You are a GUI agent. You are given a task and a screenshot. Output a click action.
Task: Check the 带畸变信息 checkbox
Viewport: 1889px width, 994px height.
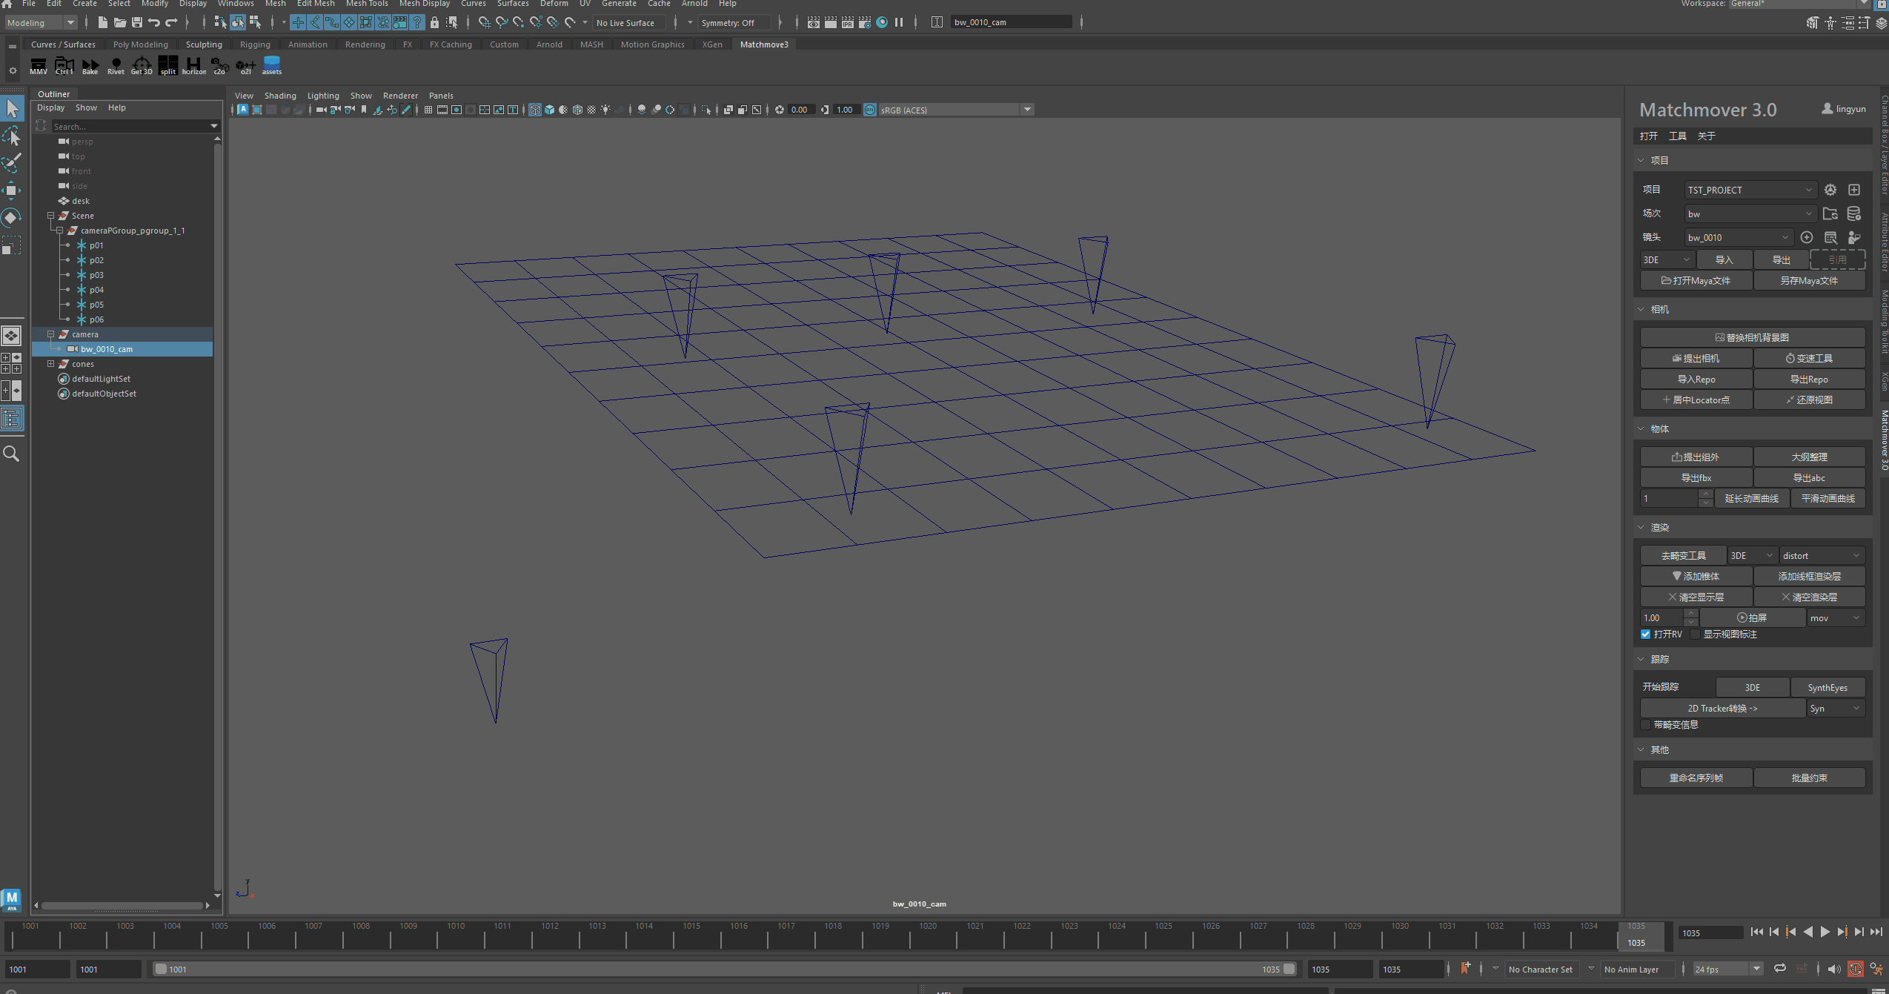1646,725
